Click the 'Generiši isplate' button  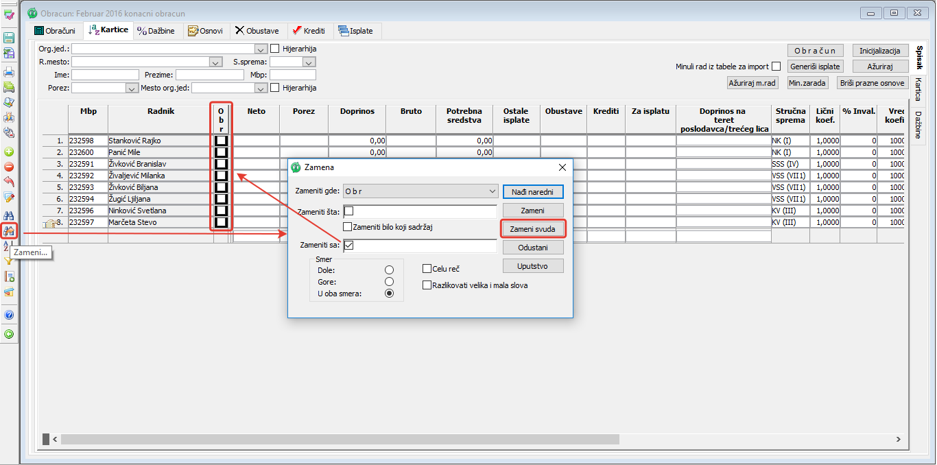click(x=814, y=67)
